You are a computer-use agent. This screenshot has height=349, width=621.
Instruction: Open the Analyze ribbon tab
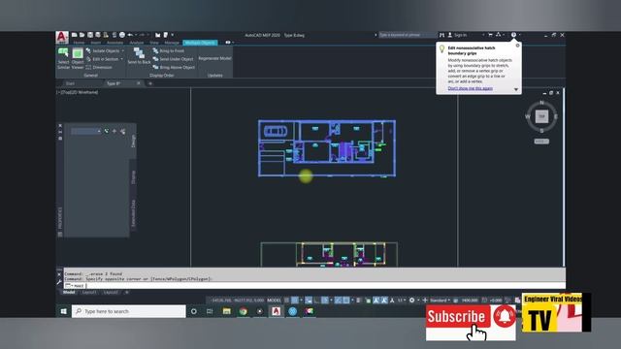(x=137, y=43)
